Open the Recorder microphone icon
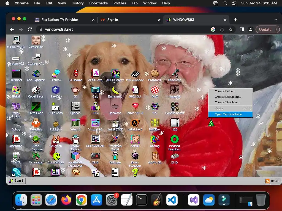This screenshot has height=211, width=282. point(174,75)
